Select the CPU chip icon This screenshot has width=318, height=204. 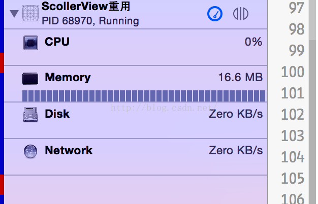[x=30, y=43]
